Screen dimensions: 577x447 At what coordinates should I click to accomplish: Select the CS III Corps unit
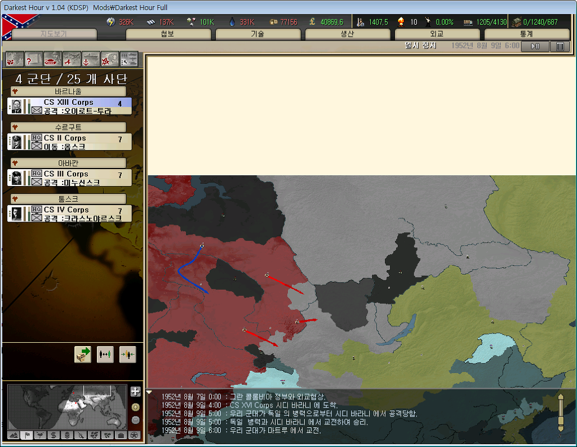click(x=69, y=178)
